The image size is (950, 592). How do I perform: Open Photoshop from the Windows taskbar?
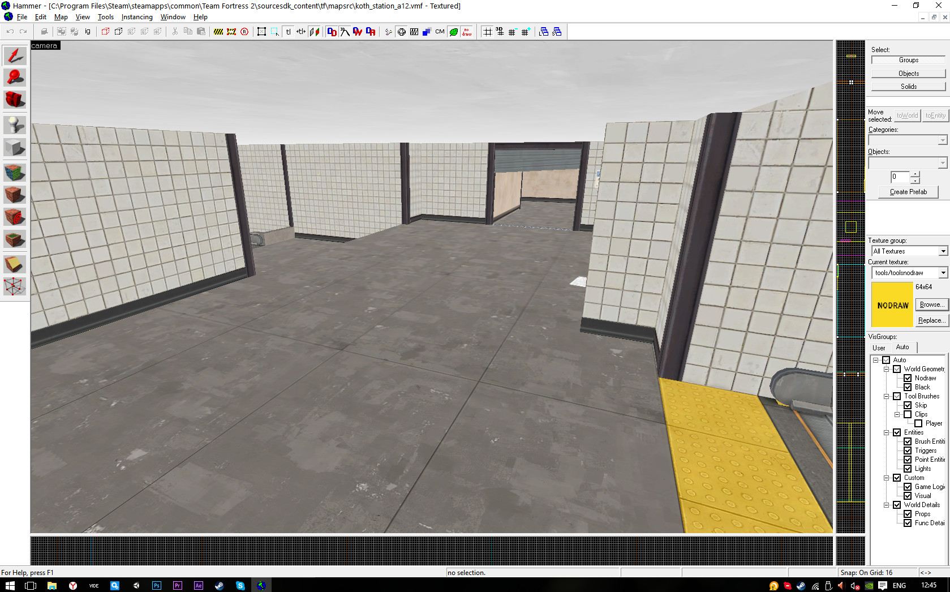[157, 585]
